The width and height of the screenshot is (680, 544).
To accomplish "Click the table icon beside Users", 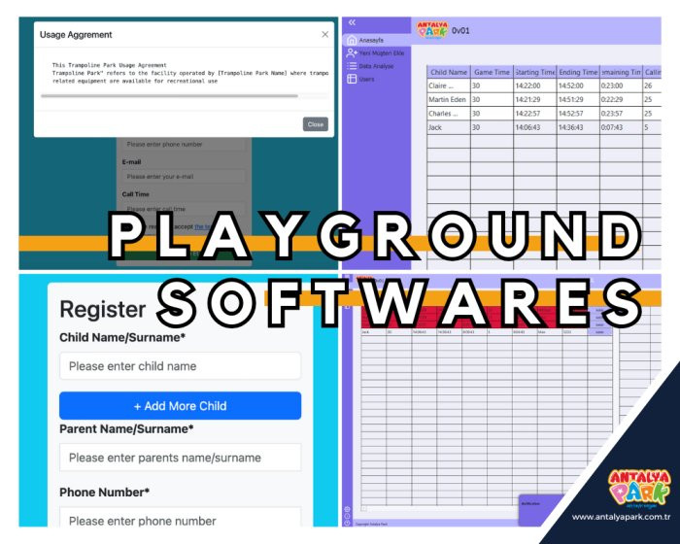I will [x=352, y=79].
